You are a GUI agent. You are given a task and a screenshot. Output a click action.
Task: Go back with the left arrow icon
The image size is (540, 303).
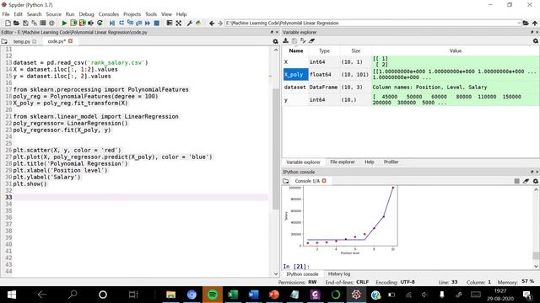[x=212, y=23]
